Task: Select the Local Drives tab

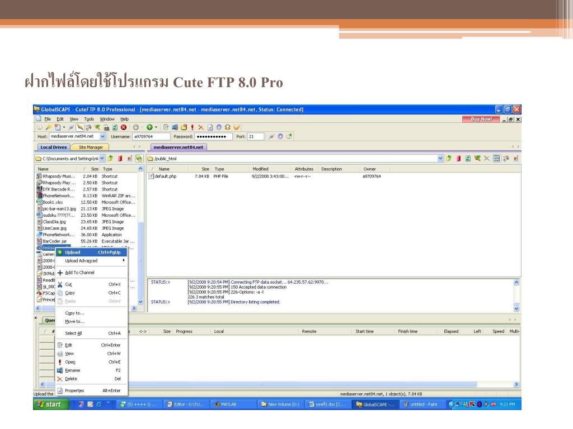Action: (53, 147)
